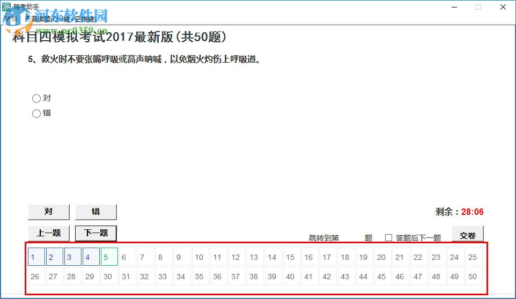Jump to question 44 tile
This screenshot has height=299, width=516.
pyautogui.click(x=365, y=276)
